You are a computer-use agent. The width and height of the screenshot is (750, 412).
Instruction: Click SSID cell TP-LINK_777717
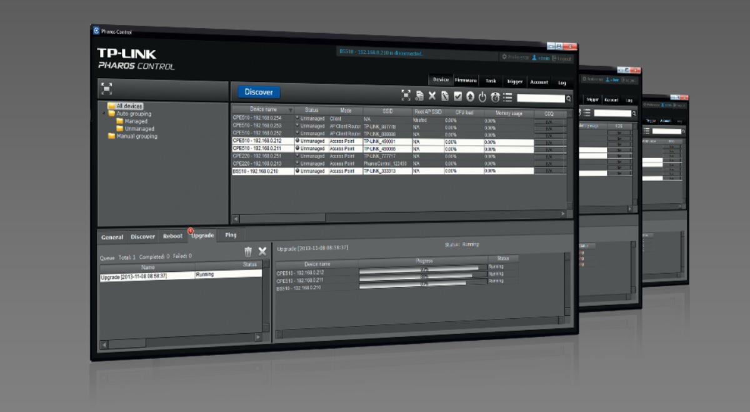(x=379, y=156)
